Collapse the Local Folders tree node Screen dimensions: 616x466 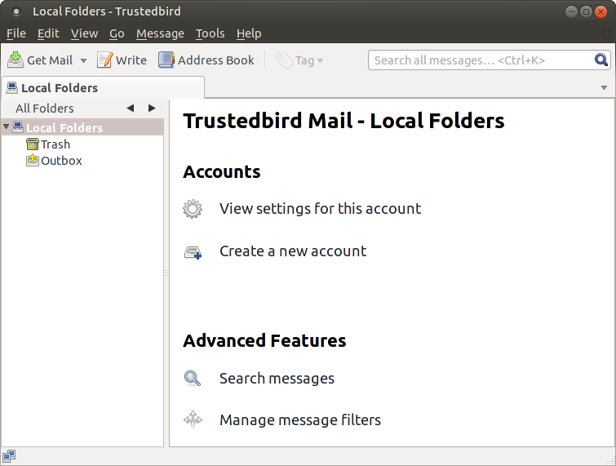7,127
